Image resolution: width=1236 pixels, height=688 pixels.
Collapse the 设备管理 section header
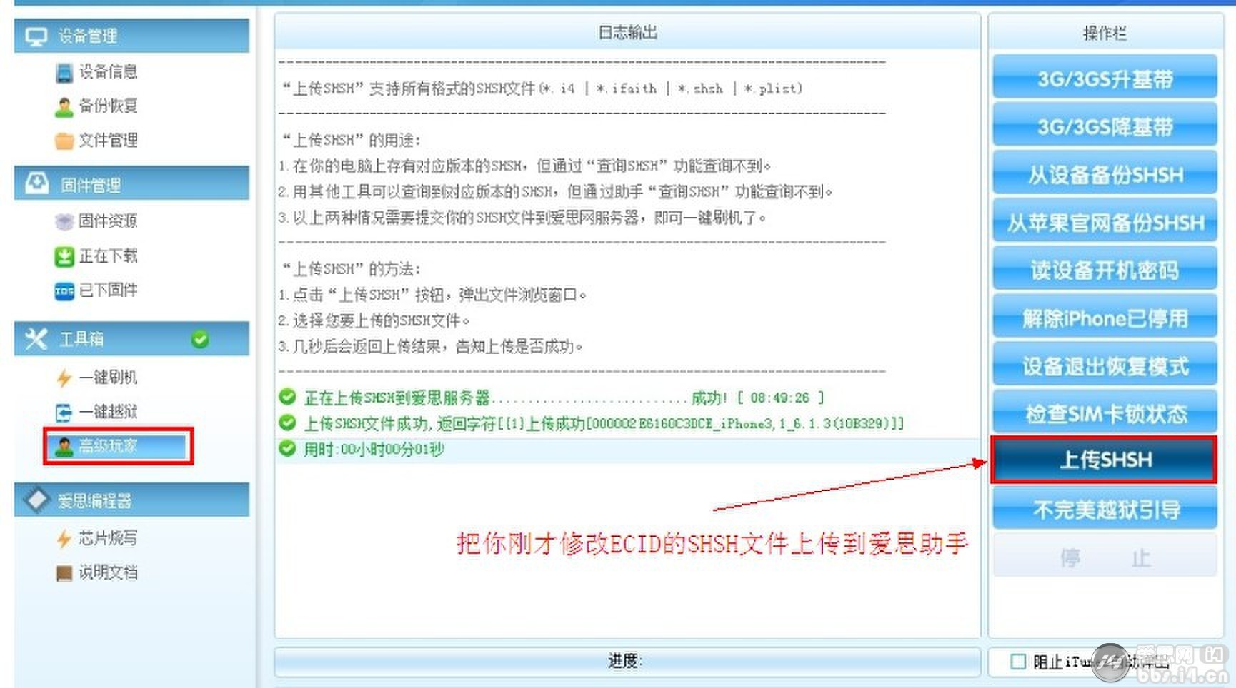pyautogui.click(x=131, y=36)
